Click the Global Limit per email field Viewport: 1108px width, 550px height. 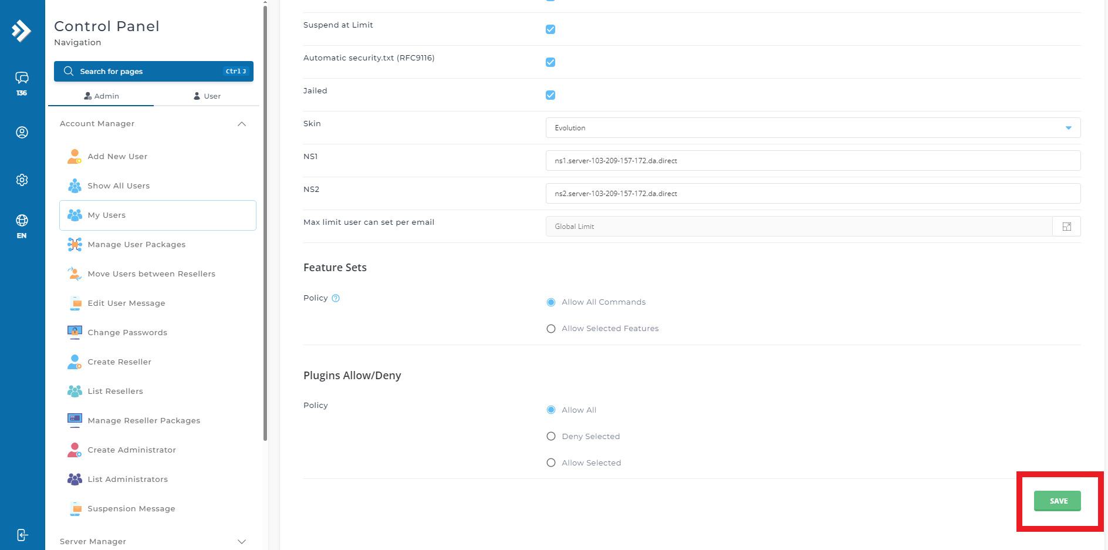[x=799, y=227]
